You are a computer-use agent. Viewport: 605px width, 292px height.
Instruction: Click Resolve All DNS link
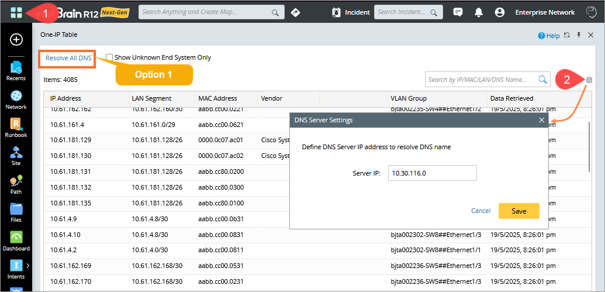pyautogui.click(x=68, y=58)
